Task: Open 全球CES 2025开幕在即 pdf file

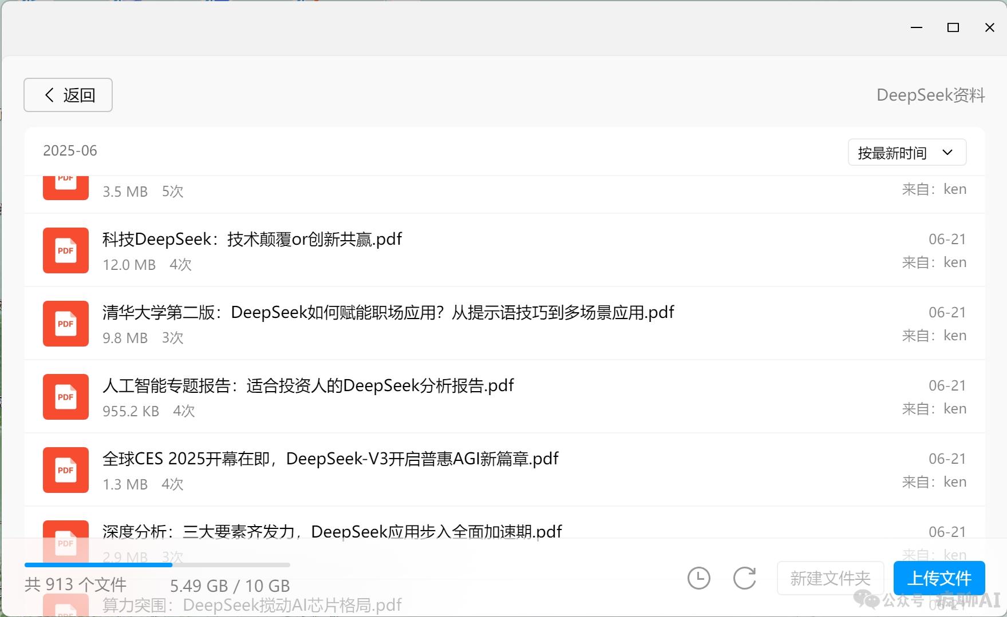Action: (330, 459)
